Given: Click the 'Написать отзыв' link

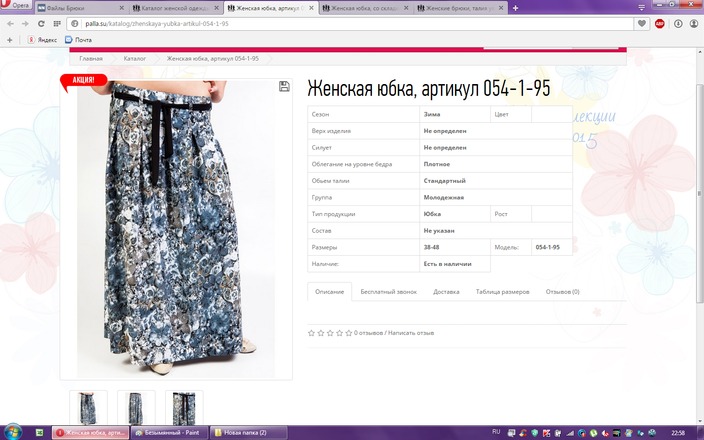Looking at the screenshot, I should point(411,333).
